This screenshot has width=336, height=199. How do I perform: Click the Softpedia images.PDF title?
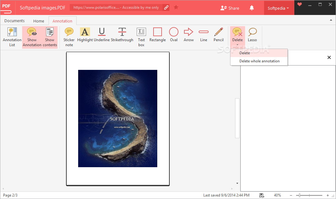42,8
